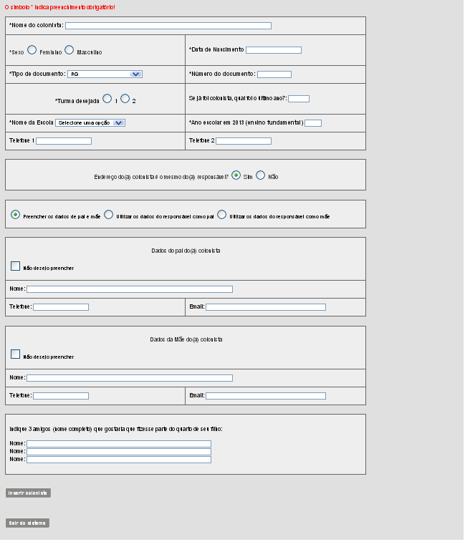The image size is (465, 542).
Task: Focus the Nome do colonista field
Action: (168, 26)
